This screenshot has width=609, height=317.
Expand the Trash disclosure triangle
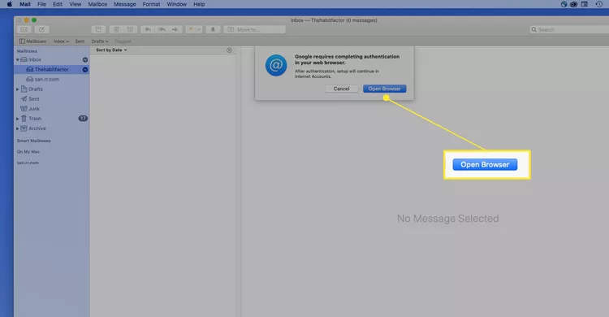(18, 119)
